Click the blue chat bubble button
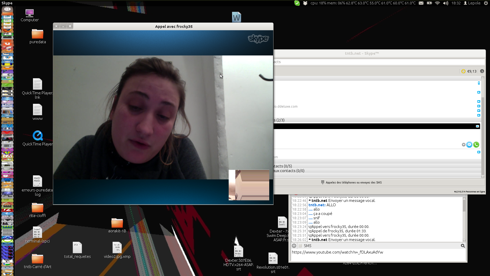490x276 pixels. [469, 145]
